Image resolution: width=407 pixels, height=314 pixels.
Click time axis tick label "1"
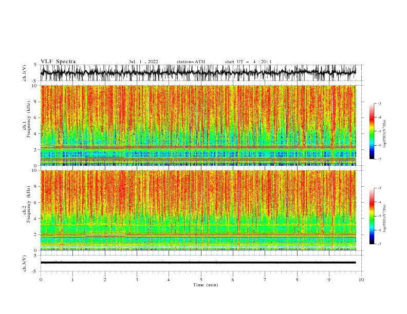point(72,280)
